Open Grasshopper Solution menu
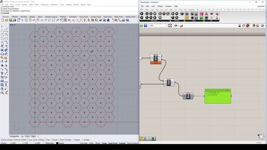 (x=169, y=6)
